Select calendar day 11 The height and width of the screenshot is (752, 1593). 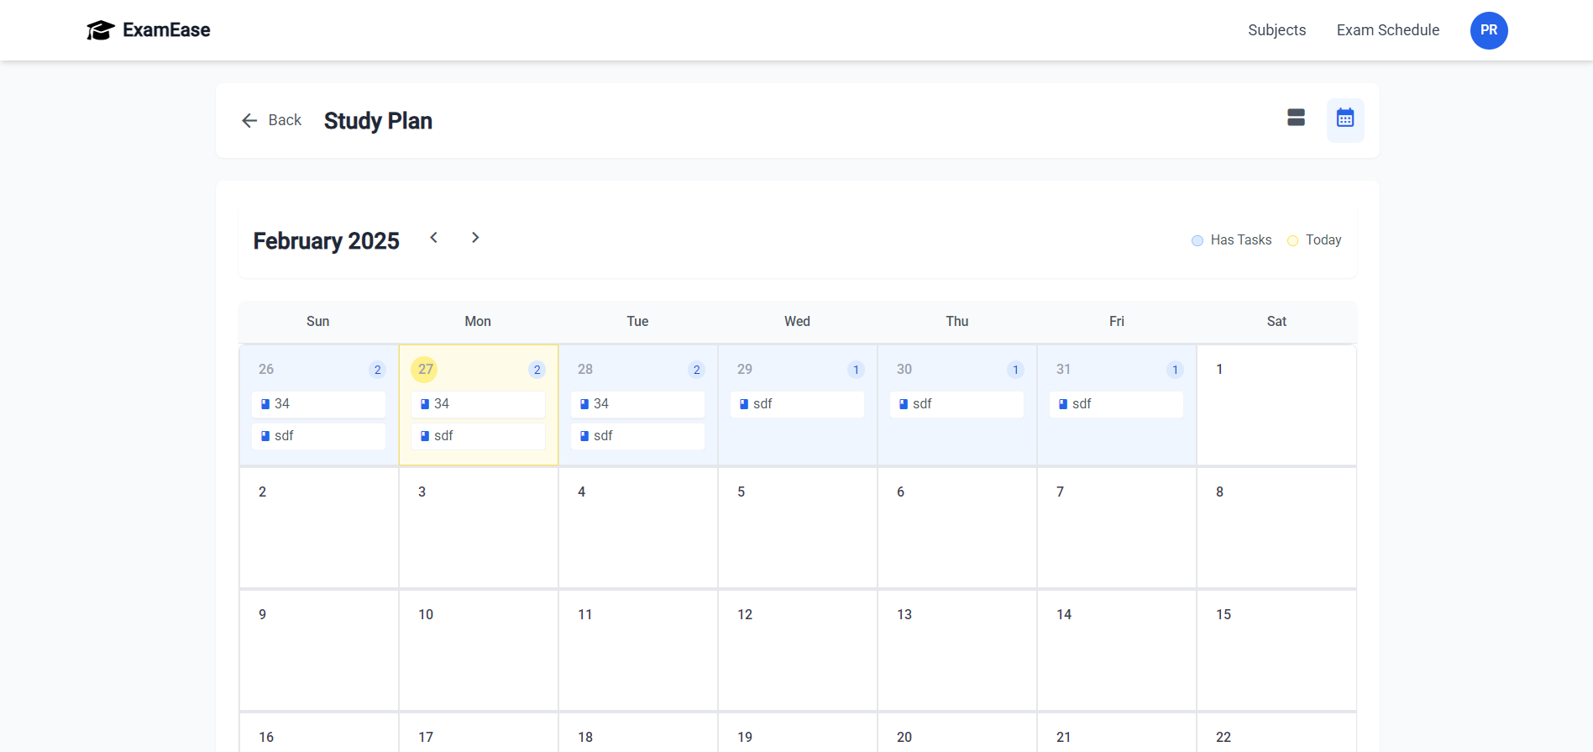click(637, 650)
